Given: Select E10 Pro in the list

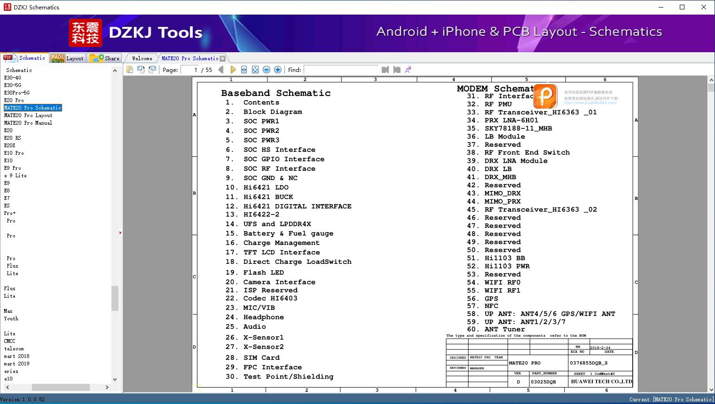Looking at the screenshot, I should coord(14,153).
